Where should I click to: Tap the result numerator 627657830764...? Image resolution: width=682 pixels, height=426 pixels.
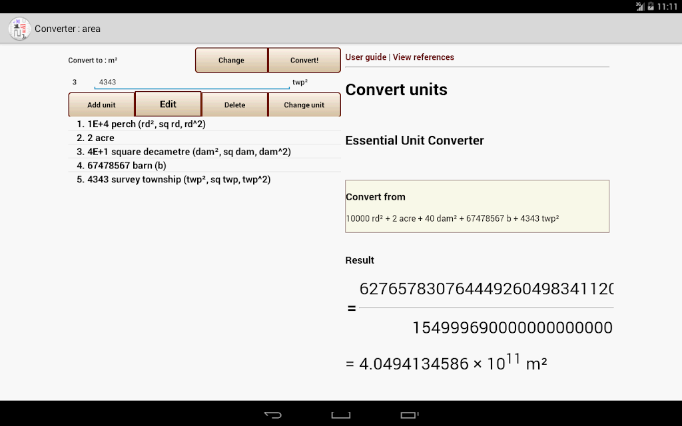(486, 289)
